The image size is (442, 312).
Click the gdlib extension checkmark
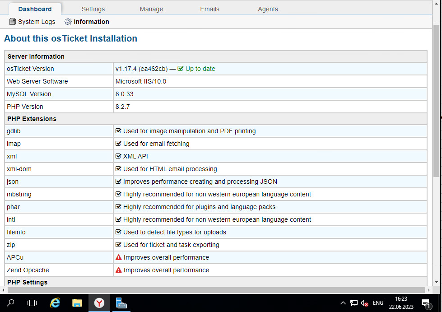[119, 131]
